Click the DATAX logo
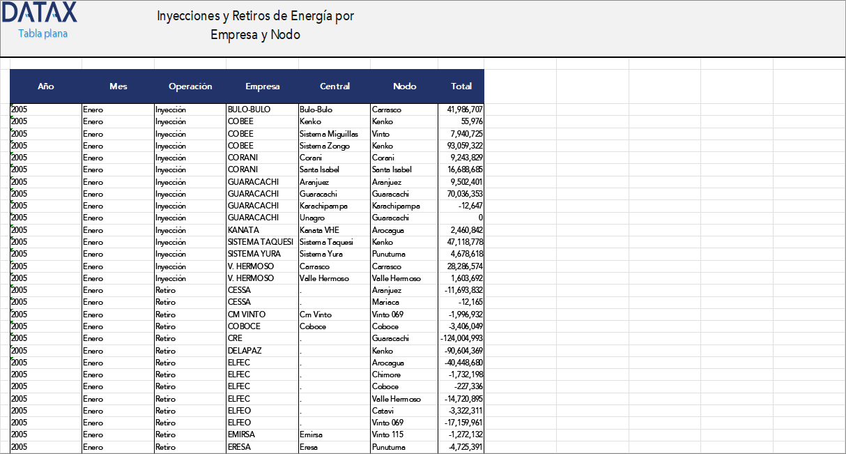846x454 pixels. 40,14
